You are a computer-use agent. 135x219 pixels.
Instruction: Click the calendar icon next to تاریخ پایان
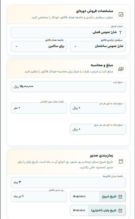(x=120, y=210)
